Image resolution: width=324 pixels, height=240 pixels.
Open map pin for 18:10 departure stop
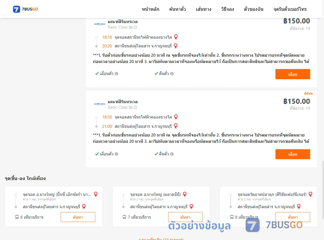(x=176, y=37)
